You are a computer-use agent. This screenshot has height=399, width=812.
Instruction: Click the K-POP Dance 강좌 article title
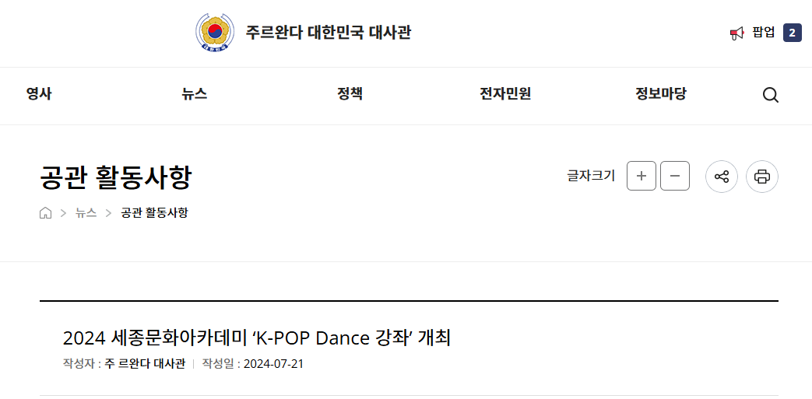coord(258,338)
